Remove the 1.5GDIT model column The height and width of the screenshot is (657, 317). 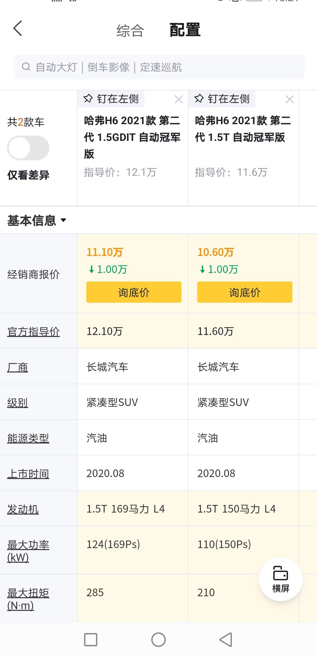coord(179,100)
